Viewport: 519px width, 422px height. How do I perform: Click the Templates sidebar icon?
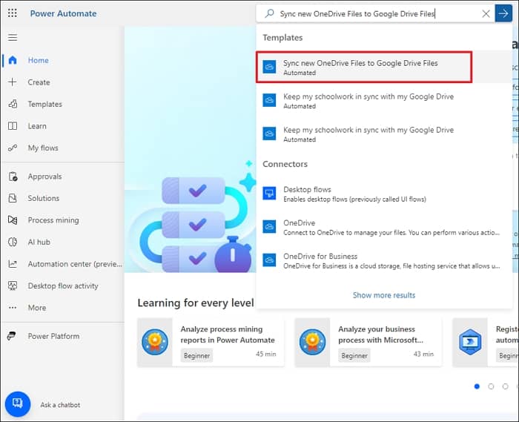click(x=13, y=104)
